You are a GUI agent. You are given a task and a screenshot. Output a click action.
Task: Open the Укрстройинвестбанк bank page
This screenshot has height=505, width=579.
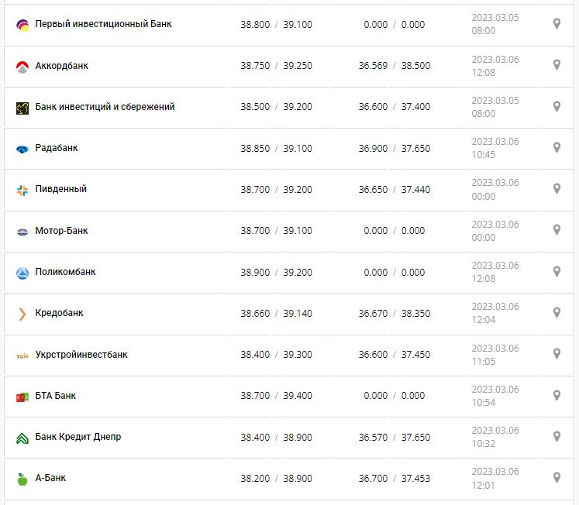[81, 355]
